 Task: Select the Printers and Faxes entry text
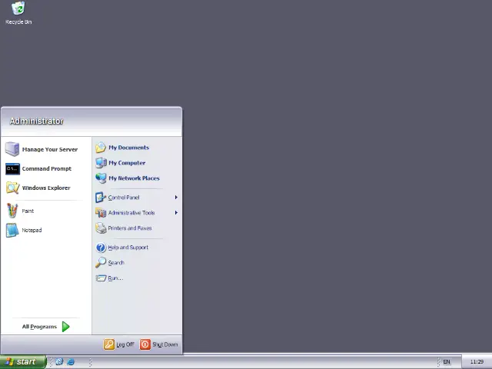[130, 228]
